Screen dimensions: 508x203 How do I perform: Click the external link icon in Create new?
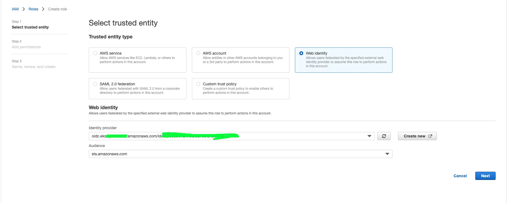click(430, 136)
